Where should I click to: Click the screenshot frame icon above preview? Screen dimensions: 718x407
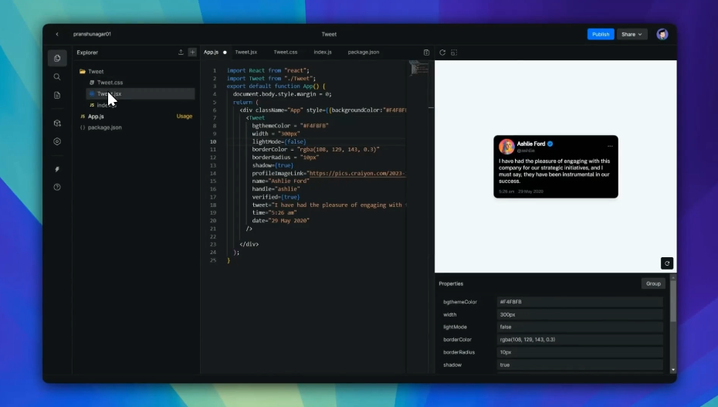tap(454, 53)
